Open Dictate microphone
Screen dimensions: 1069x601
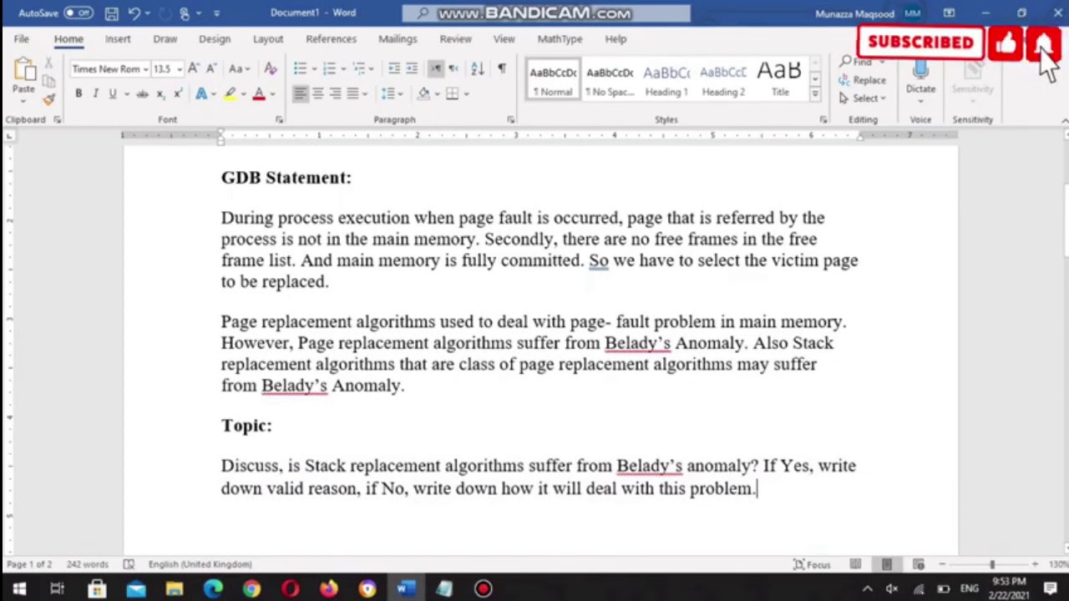[920, 77]
